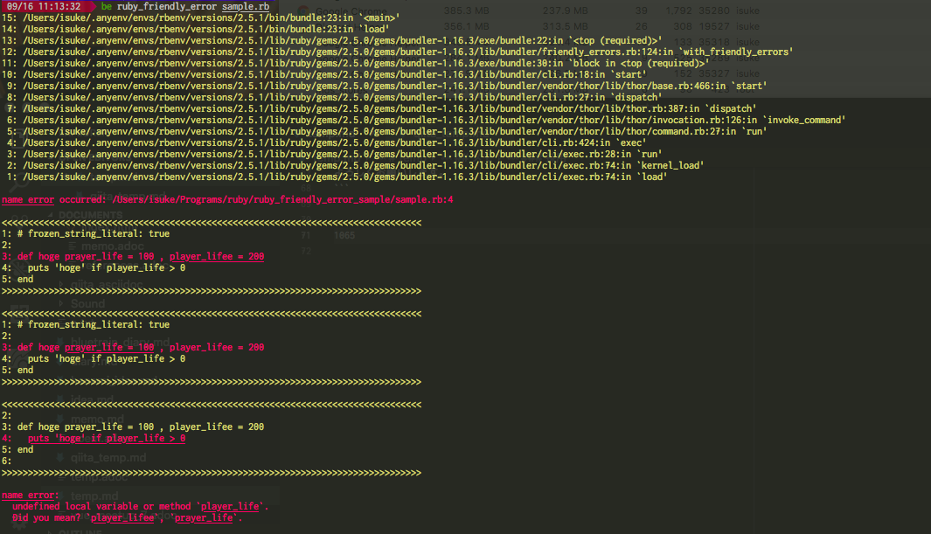Click underlined `player_life` in undefined message
Screen dimensions: 931x534
230,506
